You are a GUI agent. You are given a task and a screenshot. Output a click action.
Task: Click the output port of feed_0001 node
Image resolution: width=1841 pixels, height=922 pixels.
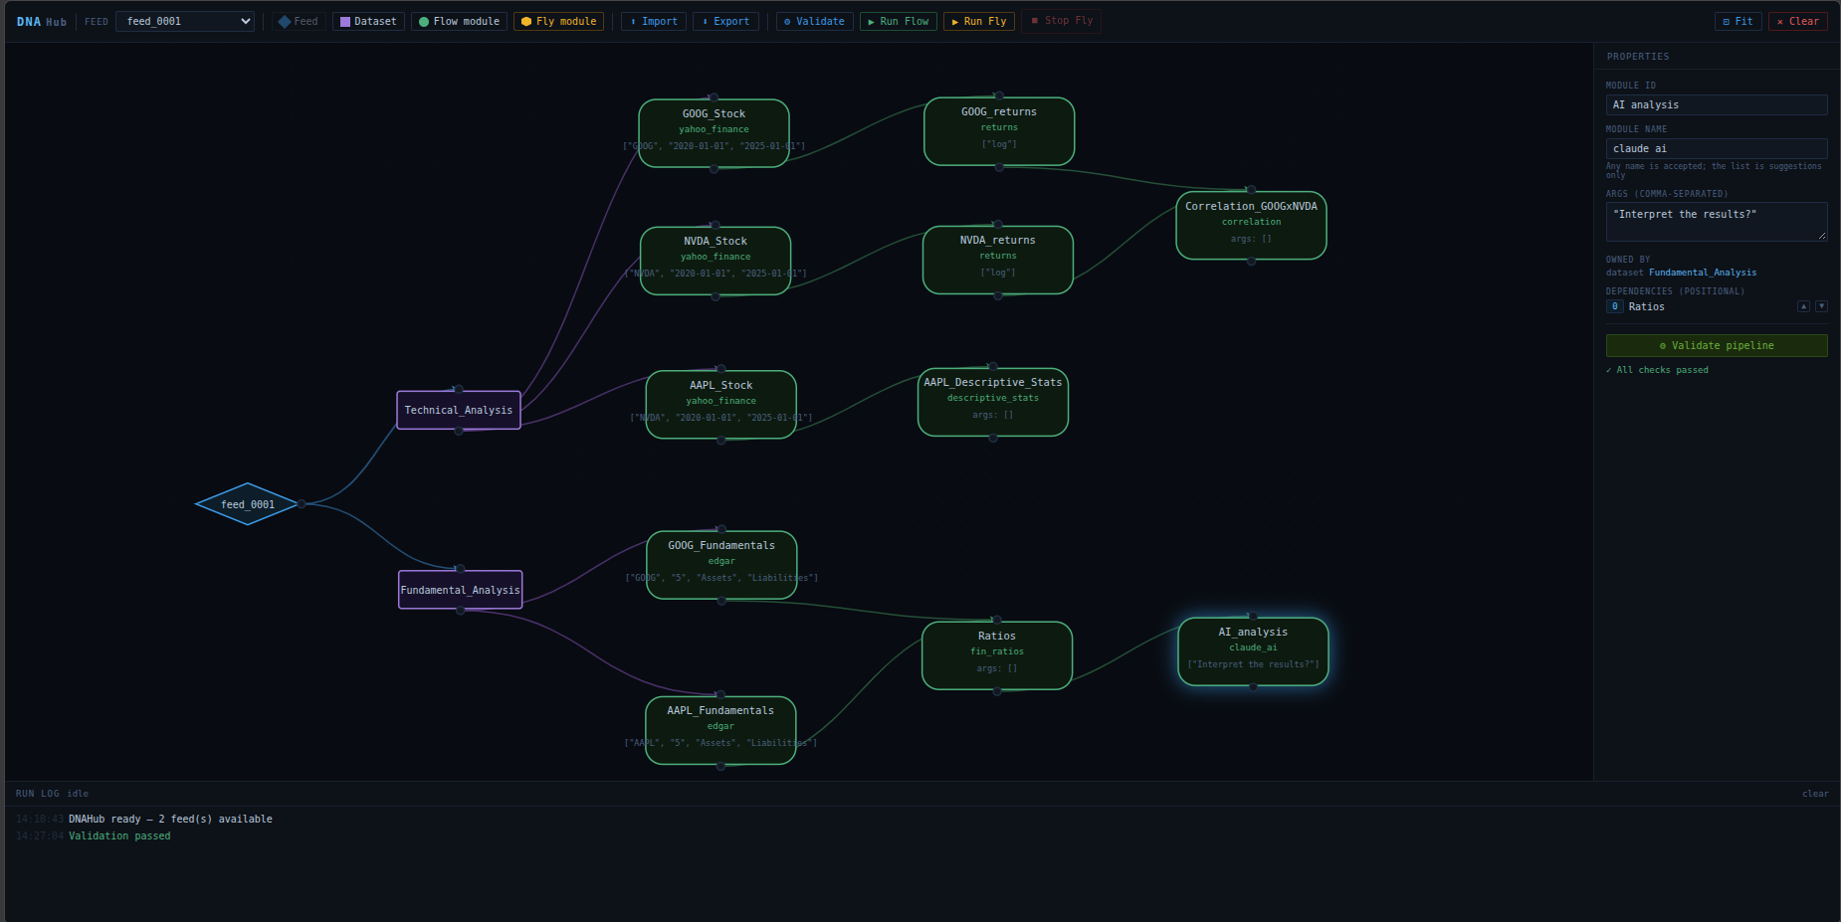[302, 504]
